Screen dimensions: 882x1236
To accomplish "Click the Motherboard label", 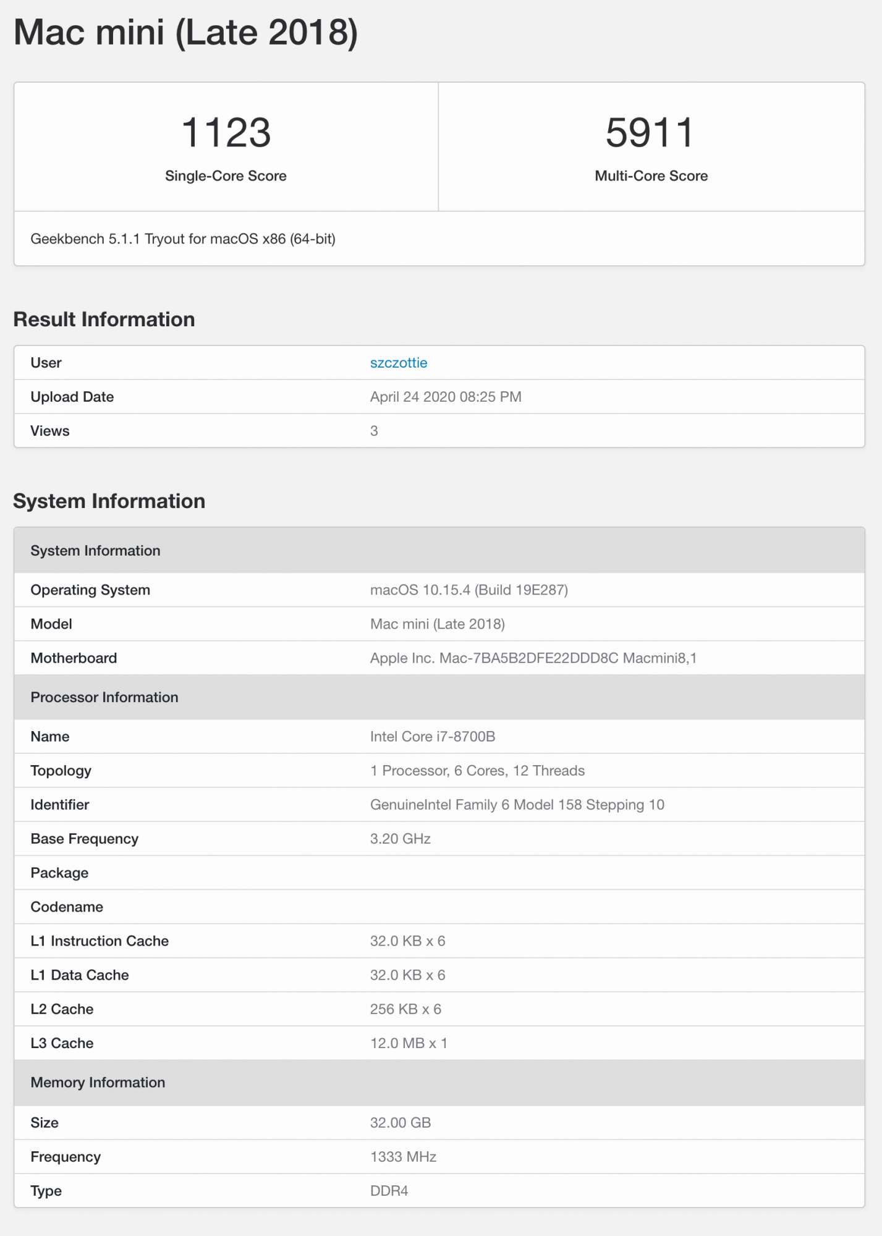I will [x=74, y=658].
